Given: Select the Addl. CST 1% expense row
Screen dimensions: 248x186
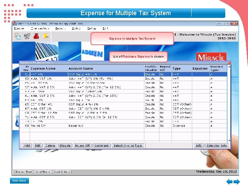Looking at the screenshot, I should [x=123, y=108].
